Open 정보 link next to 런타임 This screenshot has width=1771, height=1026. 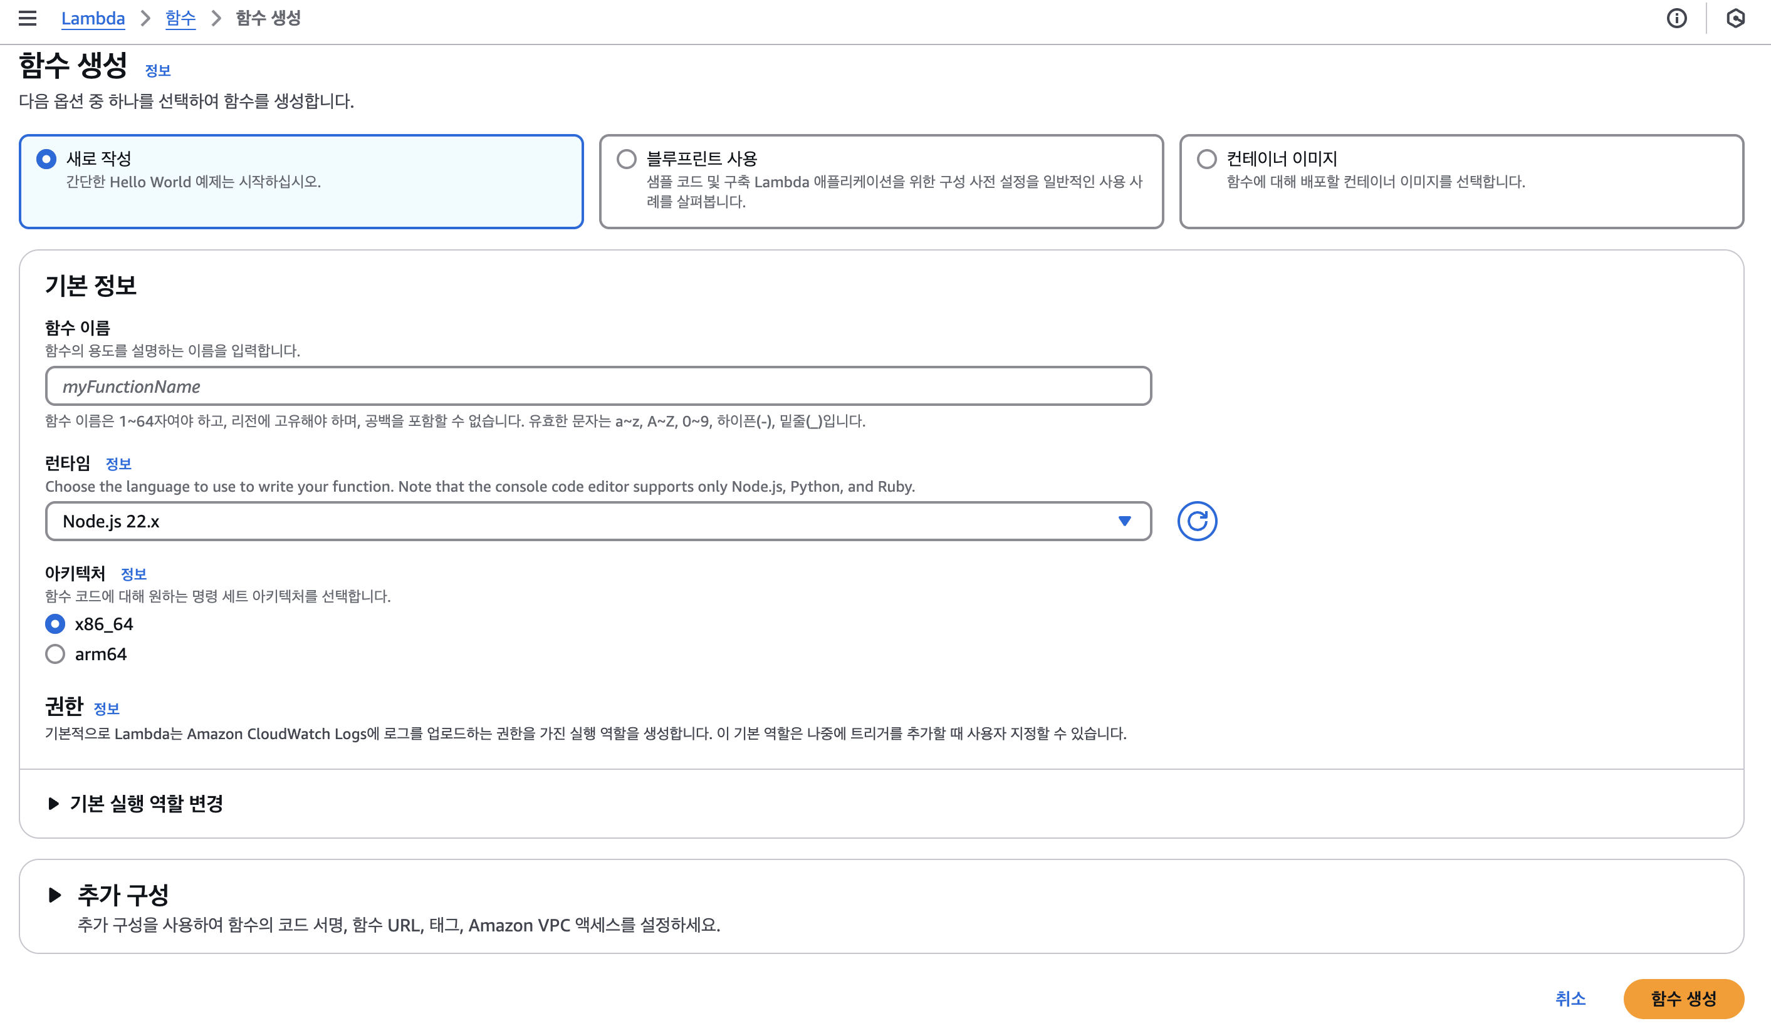click(x=118, y=464)
